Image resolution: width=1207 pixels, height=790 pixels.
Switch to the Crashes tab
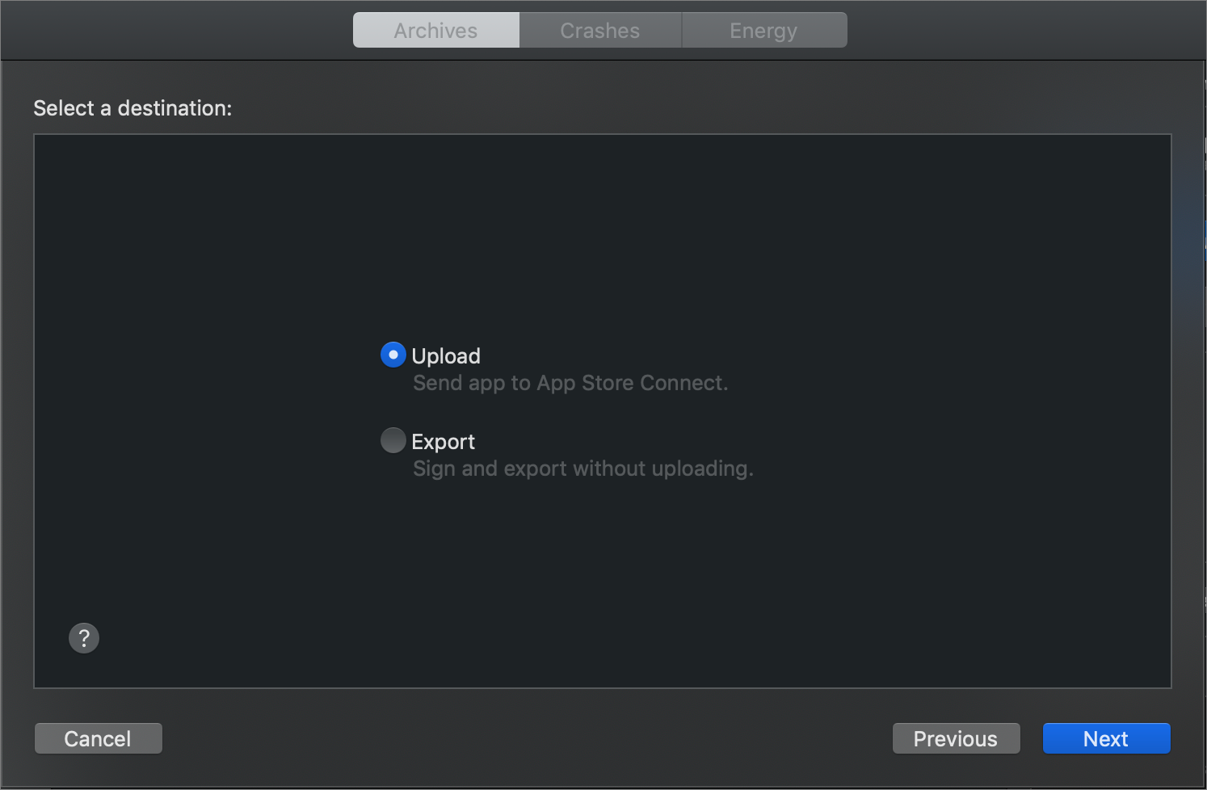tap(600, 30)
